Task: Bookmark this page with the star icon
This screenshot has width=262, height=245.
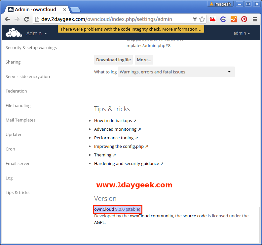Action: [202, 19]
